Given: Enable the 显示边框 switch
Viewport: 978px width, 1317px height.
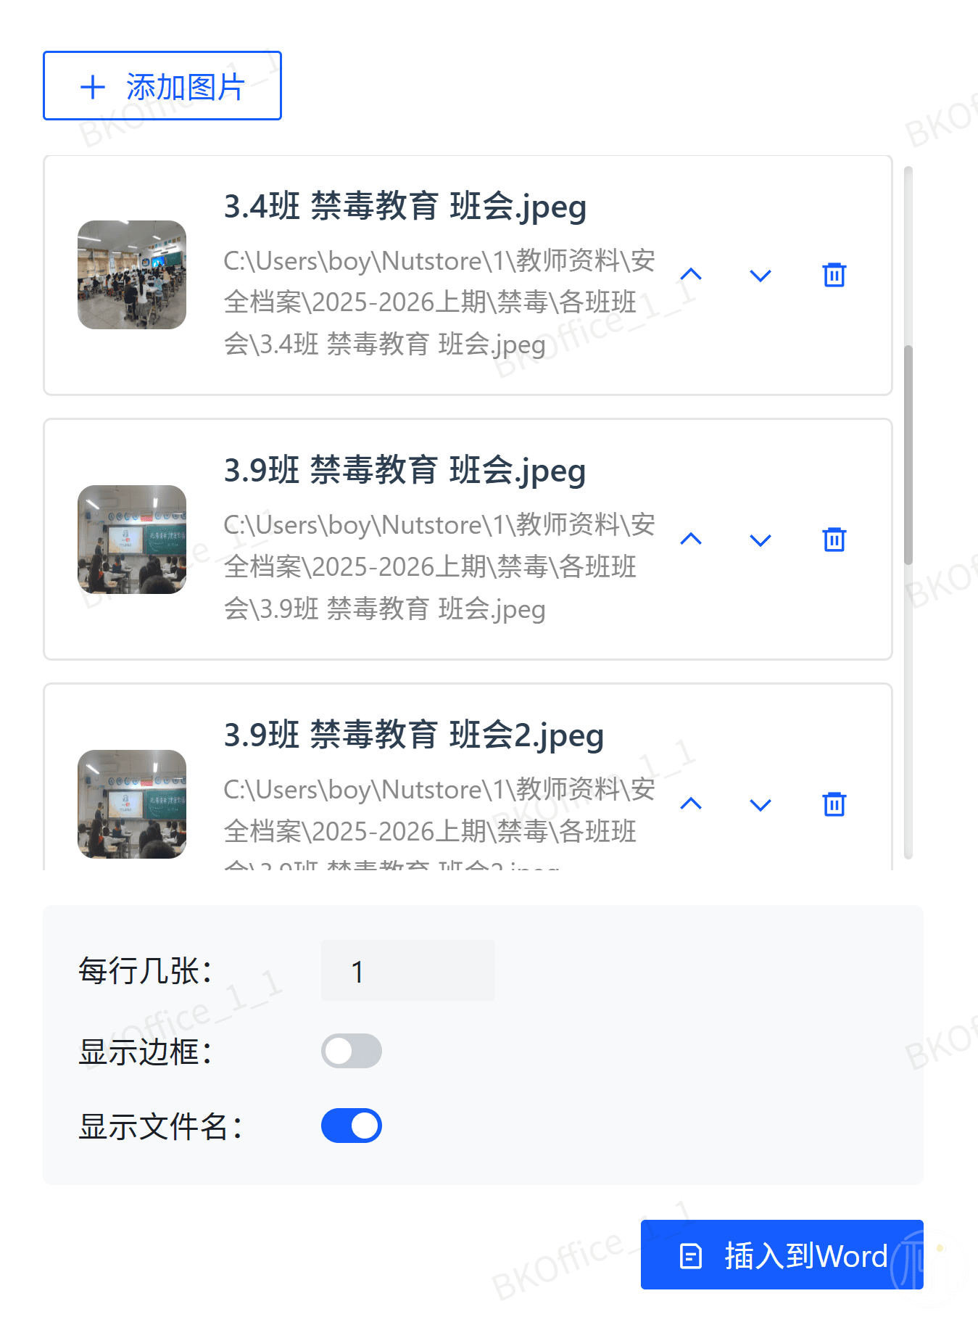Looking at the screenshot, I should (352, 1051).
